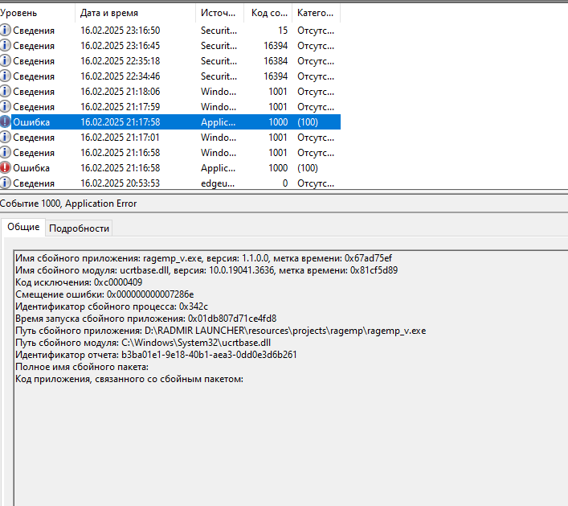Click the Событие 1000, Application Error heading
Screen dimensions: 568x506
click(68, 204)
